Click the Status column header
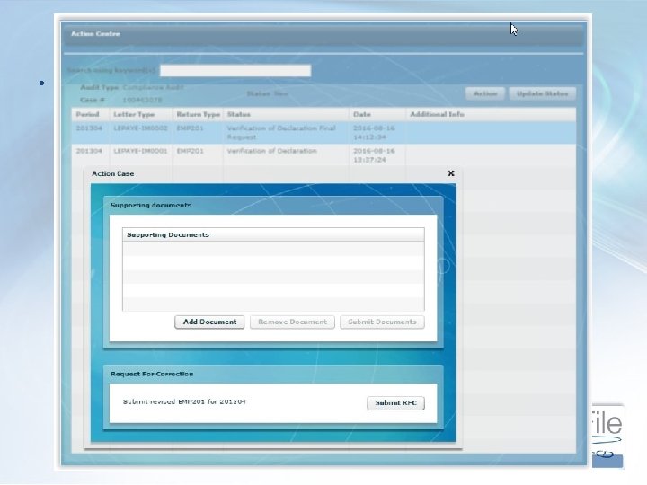647x485 pixels. tap(286, 114)
